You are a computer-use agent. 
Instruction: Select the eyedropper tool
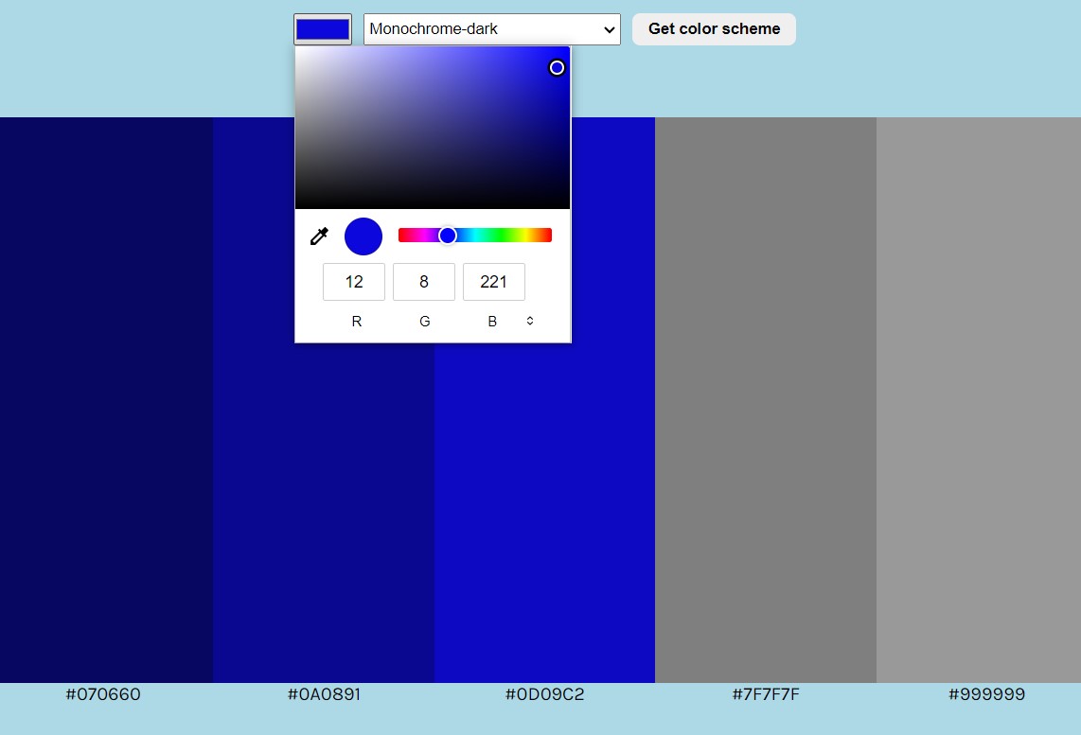tap(319, 236)
